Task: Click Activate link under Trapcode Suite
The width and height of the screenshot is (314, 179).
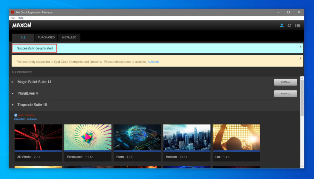Action: click(32, 119)
